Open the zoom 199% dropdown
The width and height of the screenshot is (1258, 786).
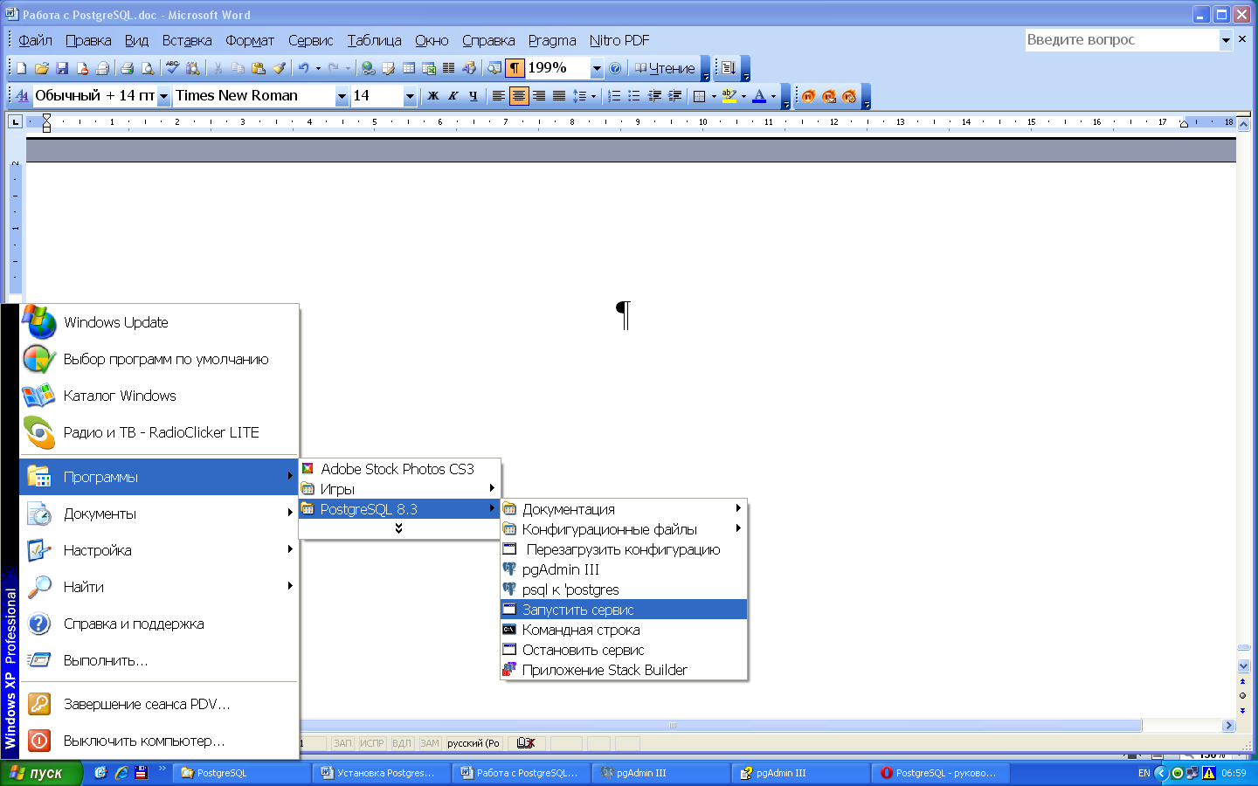(597, 68)
